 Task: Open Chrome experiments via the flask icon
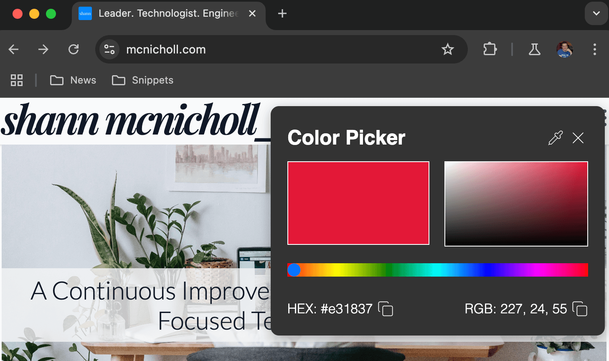pos(535,49)
